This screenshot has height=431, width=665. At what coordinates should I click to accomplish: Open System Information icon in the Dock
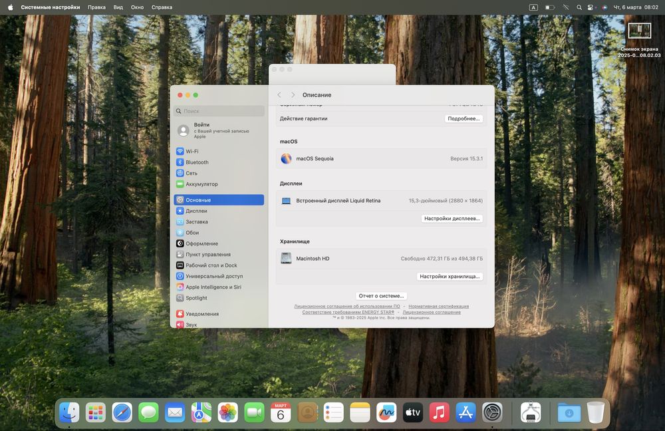coord(531,412)
